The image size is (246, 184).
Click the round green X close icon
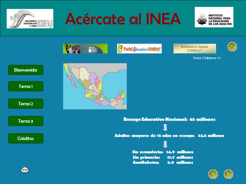[232, 47]
